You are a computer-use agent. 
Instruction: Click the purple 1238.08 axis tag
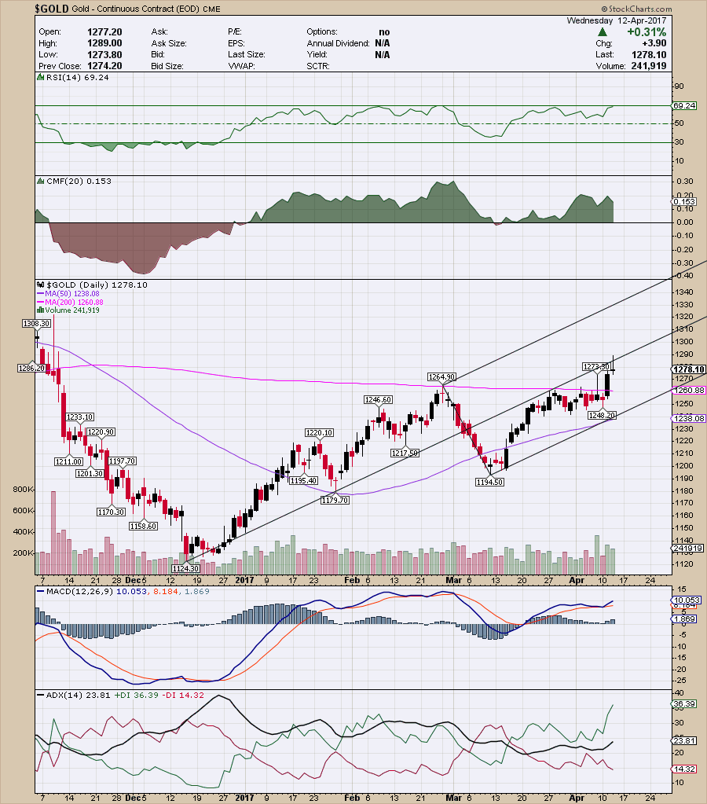coord(688,418)
